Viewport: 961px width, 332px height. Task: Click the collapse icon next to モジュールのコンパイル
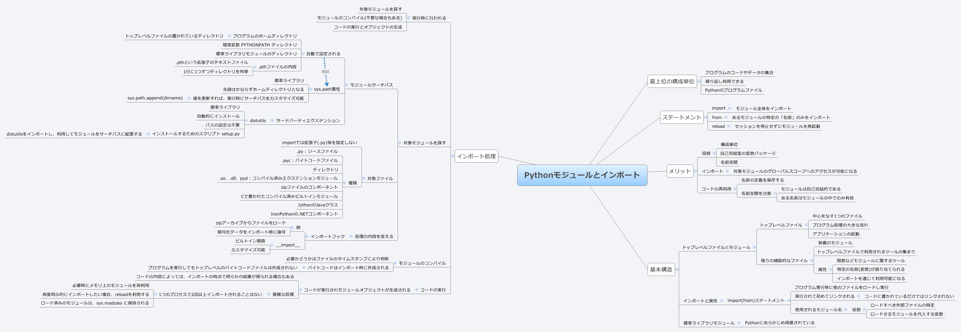(x=395, y=263)
